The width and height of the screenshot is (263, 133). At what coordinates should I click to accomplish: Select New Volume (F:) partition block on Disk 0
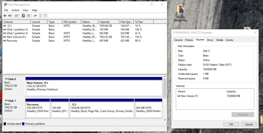[94, 87]
